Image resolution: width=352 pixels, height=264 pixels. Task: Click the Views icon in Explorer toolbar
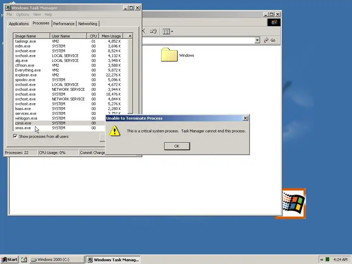pyautogui.click(x=166, y=32)
